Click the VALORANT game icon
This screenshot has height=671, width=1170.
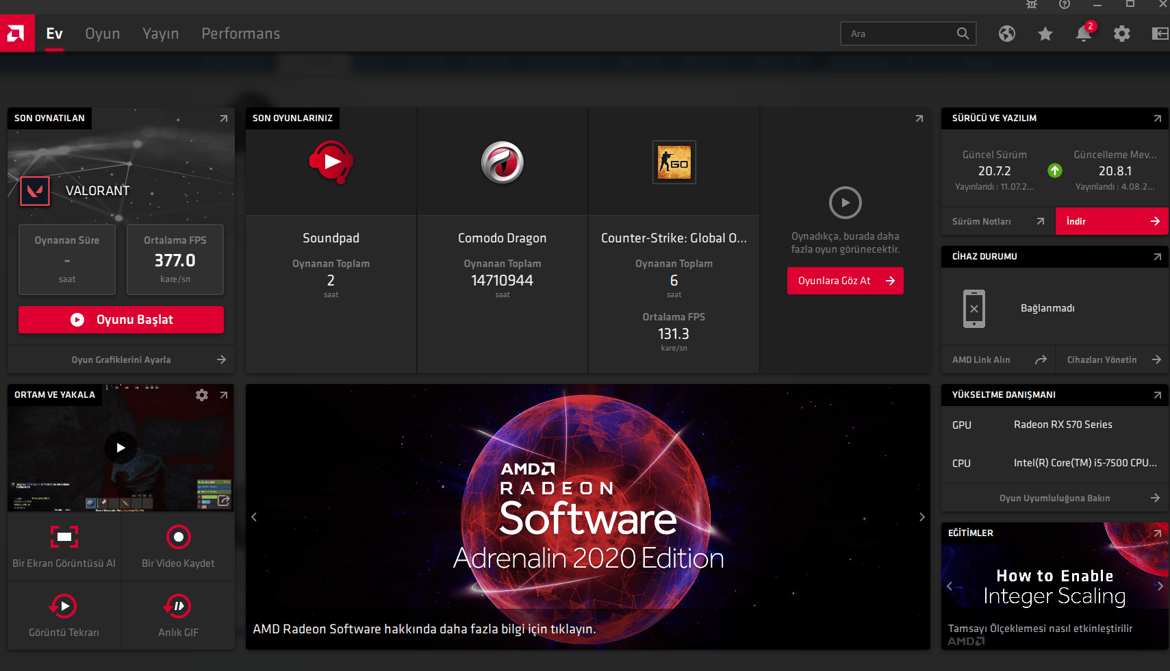(x=35, y=191)
